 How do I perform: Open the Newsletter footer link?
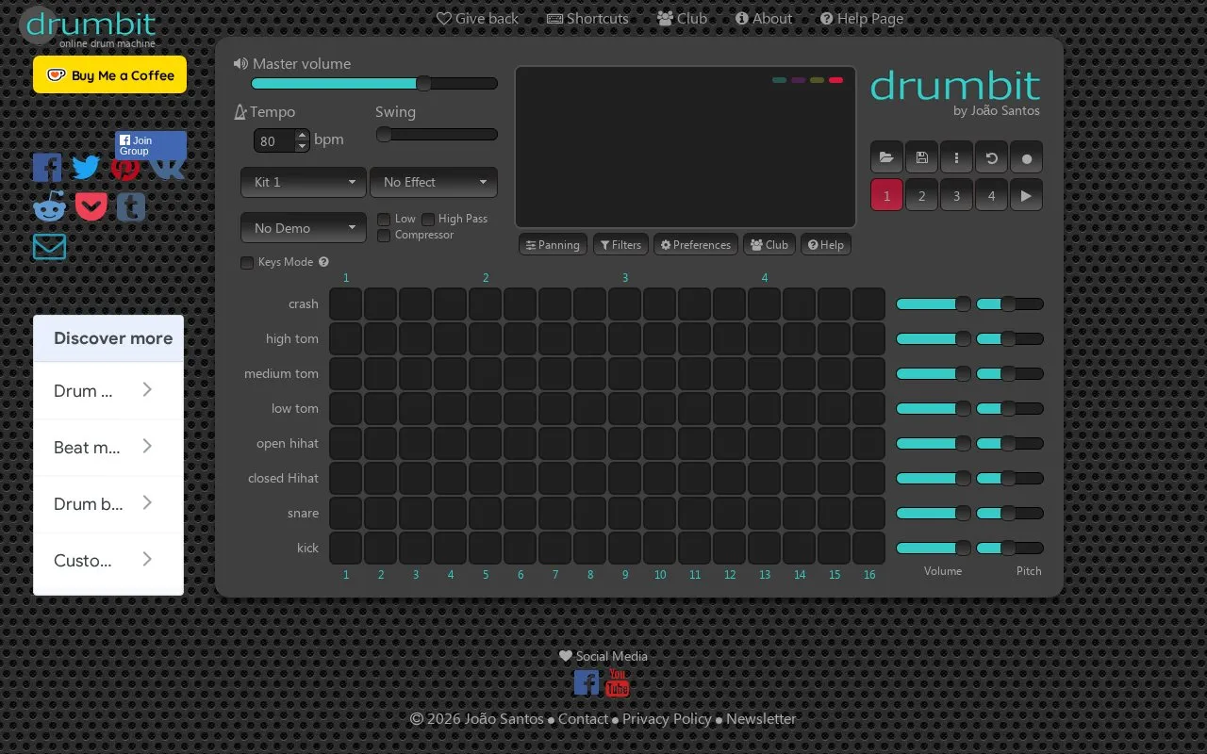tap(761, 718)
